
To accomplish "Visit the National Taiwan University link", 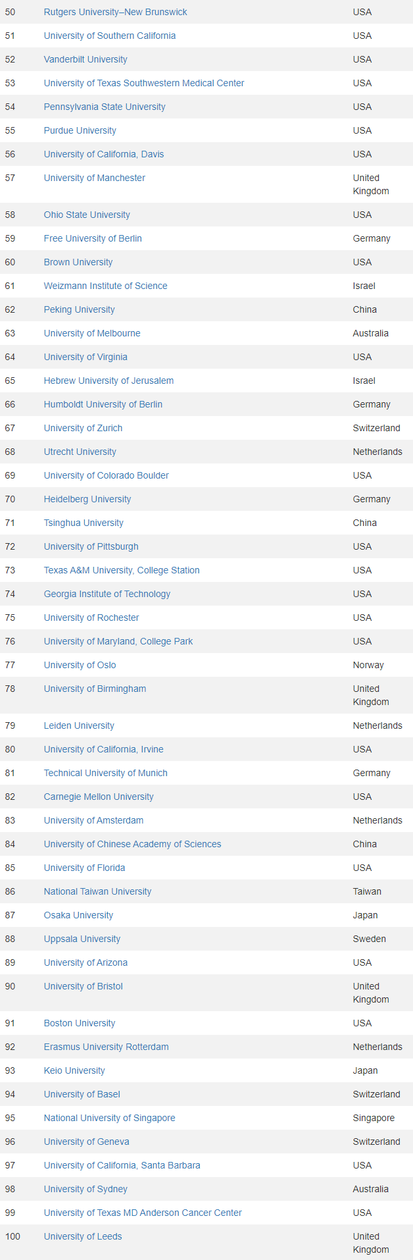I will click(x=97, y=891).
